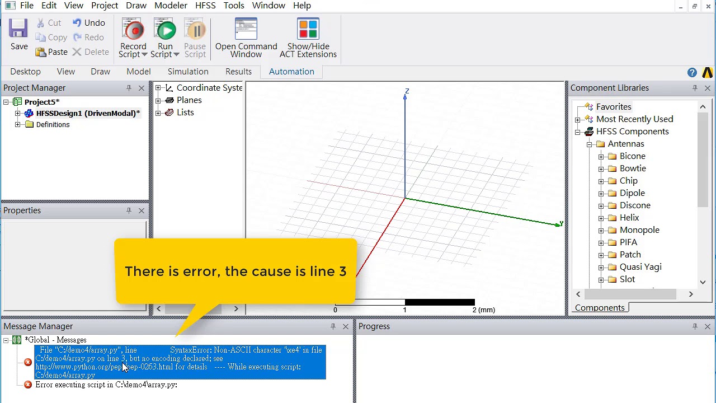Click the Pause Script icon

(x=195, y=29)
